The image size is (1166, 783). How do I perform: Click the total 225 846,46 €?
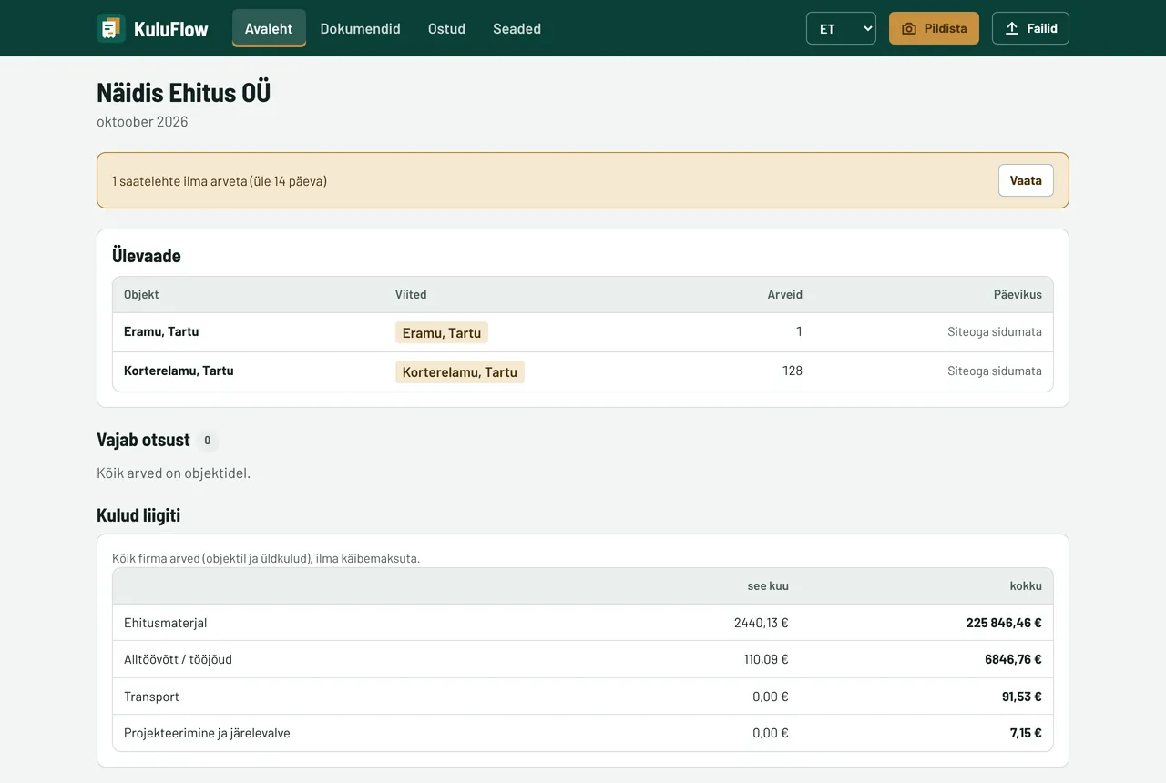click(x=1004, y=623)
